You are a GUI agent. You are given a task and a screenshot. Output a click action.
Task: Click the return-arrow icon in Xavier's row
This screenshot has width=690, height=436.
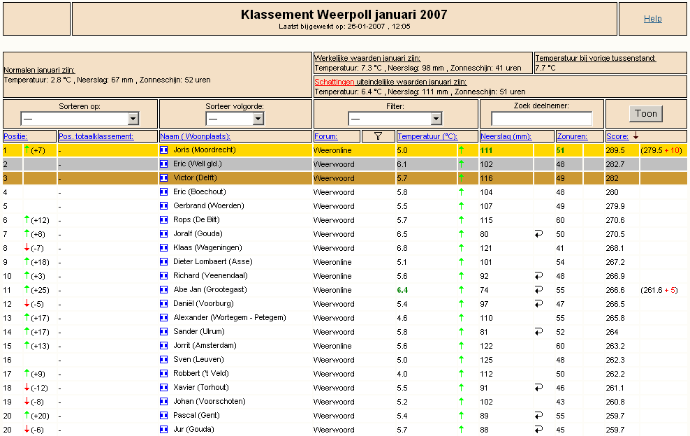[x=538, y=388]
